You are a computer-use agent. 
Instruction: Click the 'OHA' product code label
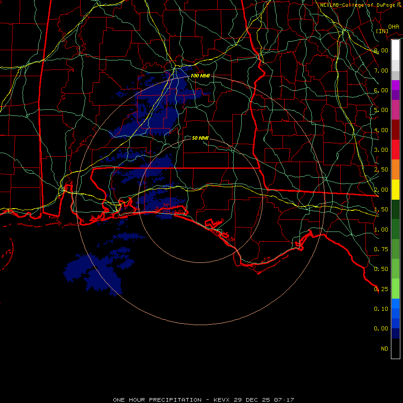(x=394, y=27)
